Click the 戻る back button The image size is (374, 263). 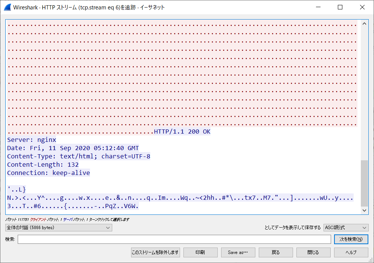pos(276,252)
